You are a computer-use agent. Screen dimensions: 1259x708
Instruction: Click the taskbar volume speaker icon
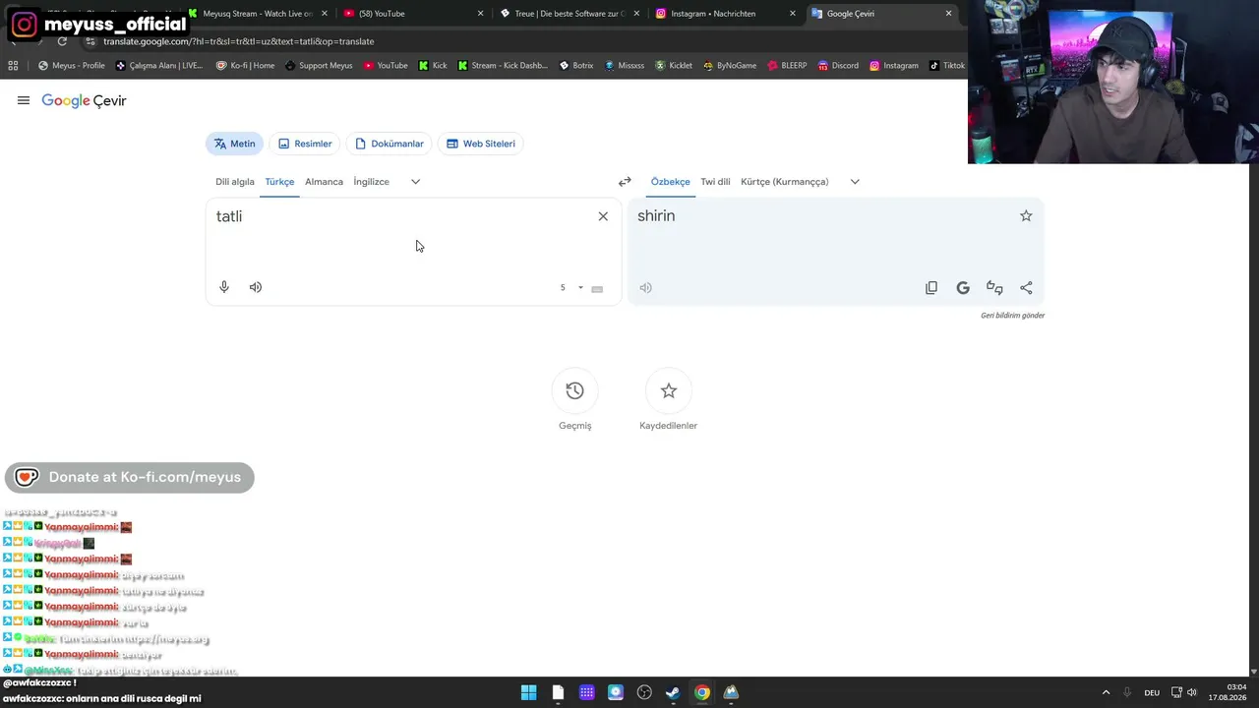pyautogui.click(x=1192, y=692)
